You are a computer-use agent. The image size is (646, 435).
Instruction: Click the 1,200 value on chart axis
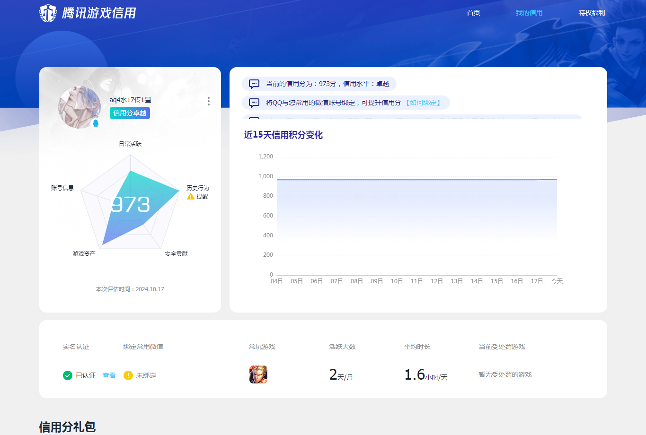[x=265, y=157]
